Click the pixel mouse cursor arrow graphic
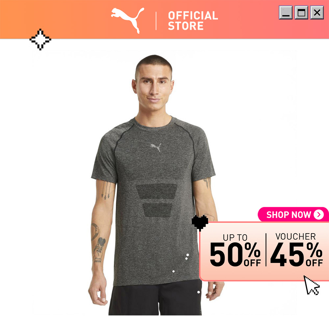329x329 pixels. pyautogui.click(x=312, y=285)
